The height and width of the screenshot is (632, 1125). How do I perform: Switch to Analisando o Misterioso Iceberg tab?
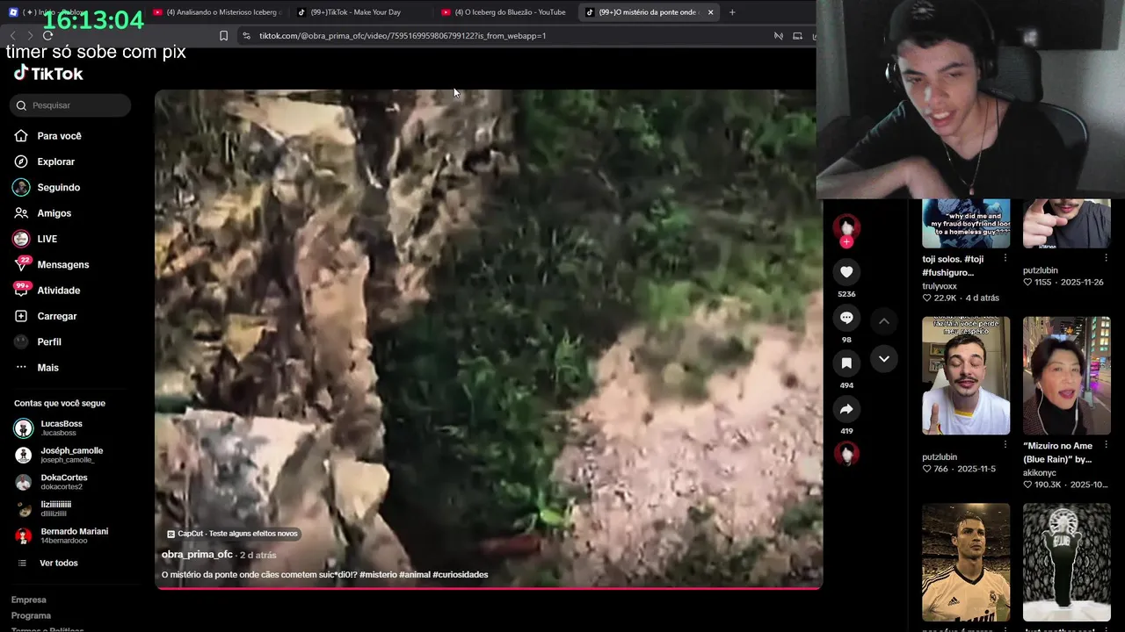215,12
